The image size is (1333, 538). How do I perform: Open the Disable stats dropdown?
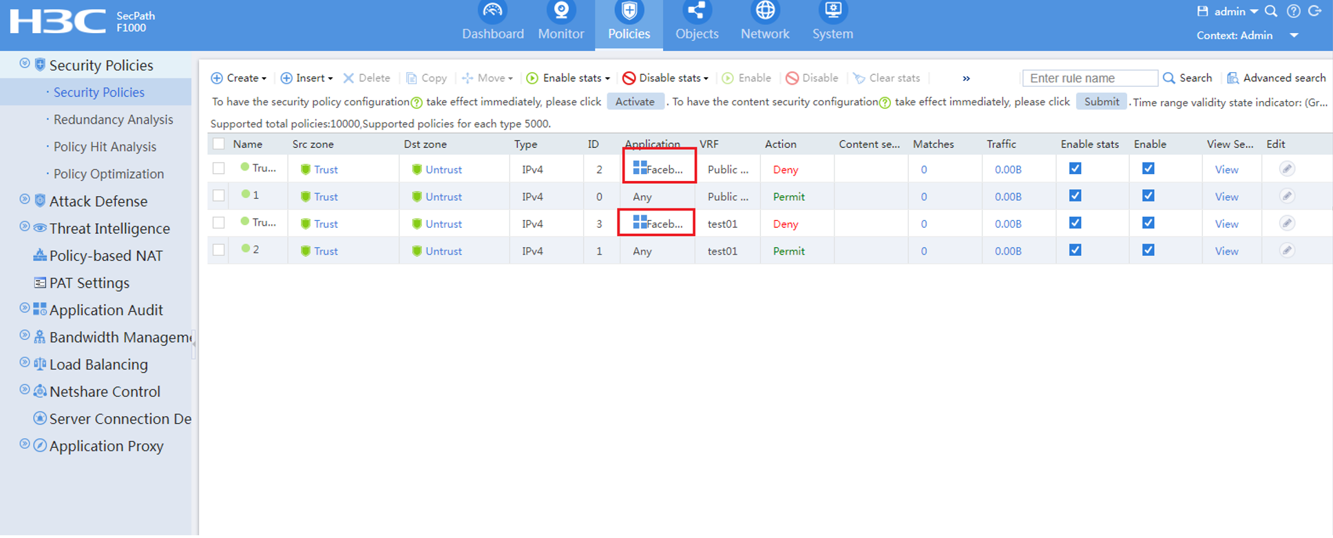tap(666, 78)
